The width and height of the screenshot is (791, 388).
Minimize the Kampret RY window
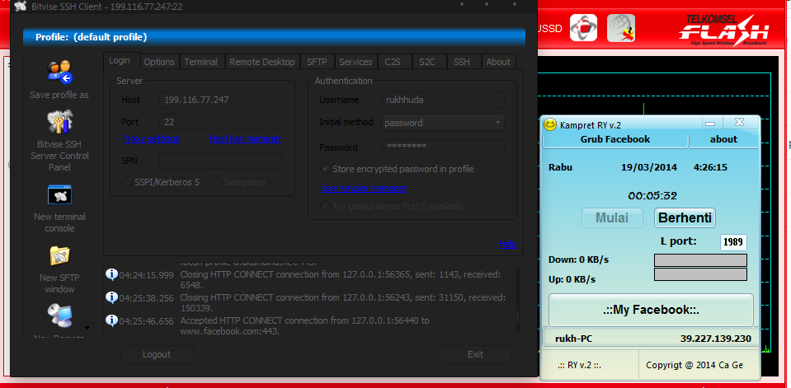coord(710,123)
